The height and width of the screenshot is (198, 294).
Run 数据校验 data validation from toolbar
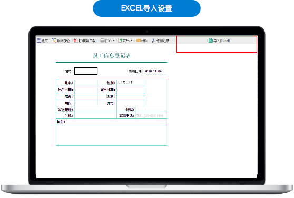61,41
